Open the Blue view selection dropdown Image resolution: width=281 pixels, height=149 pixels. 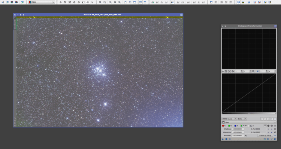tap(249, 122)
